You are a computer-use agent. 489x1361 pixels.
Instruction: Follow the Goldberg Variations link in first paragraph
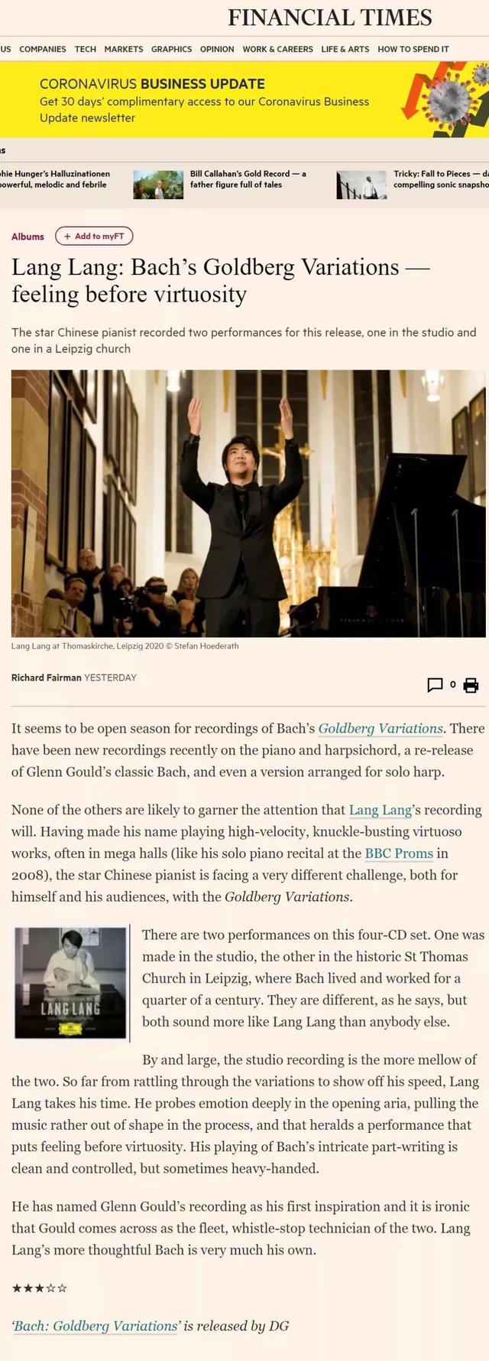(381, 728)
